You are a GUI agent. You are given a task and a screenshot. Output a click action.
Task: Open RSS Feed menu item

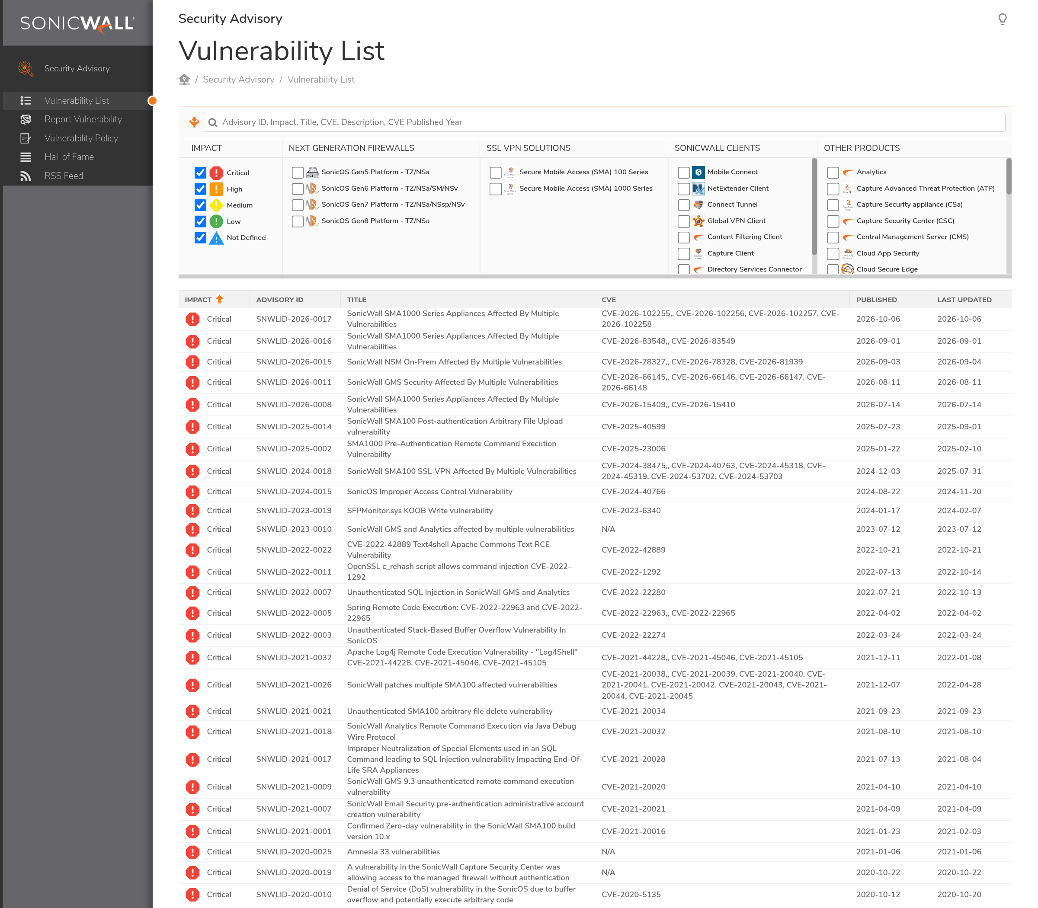click(x=63, y=176)
